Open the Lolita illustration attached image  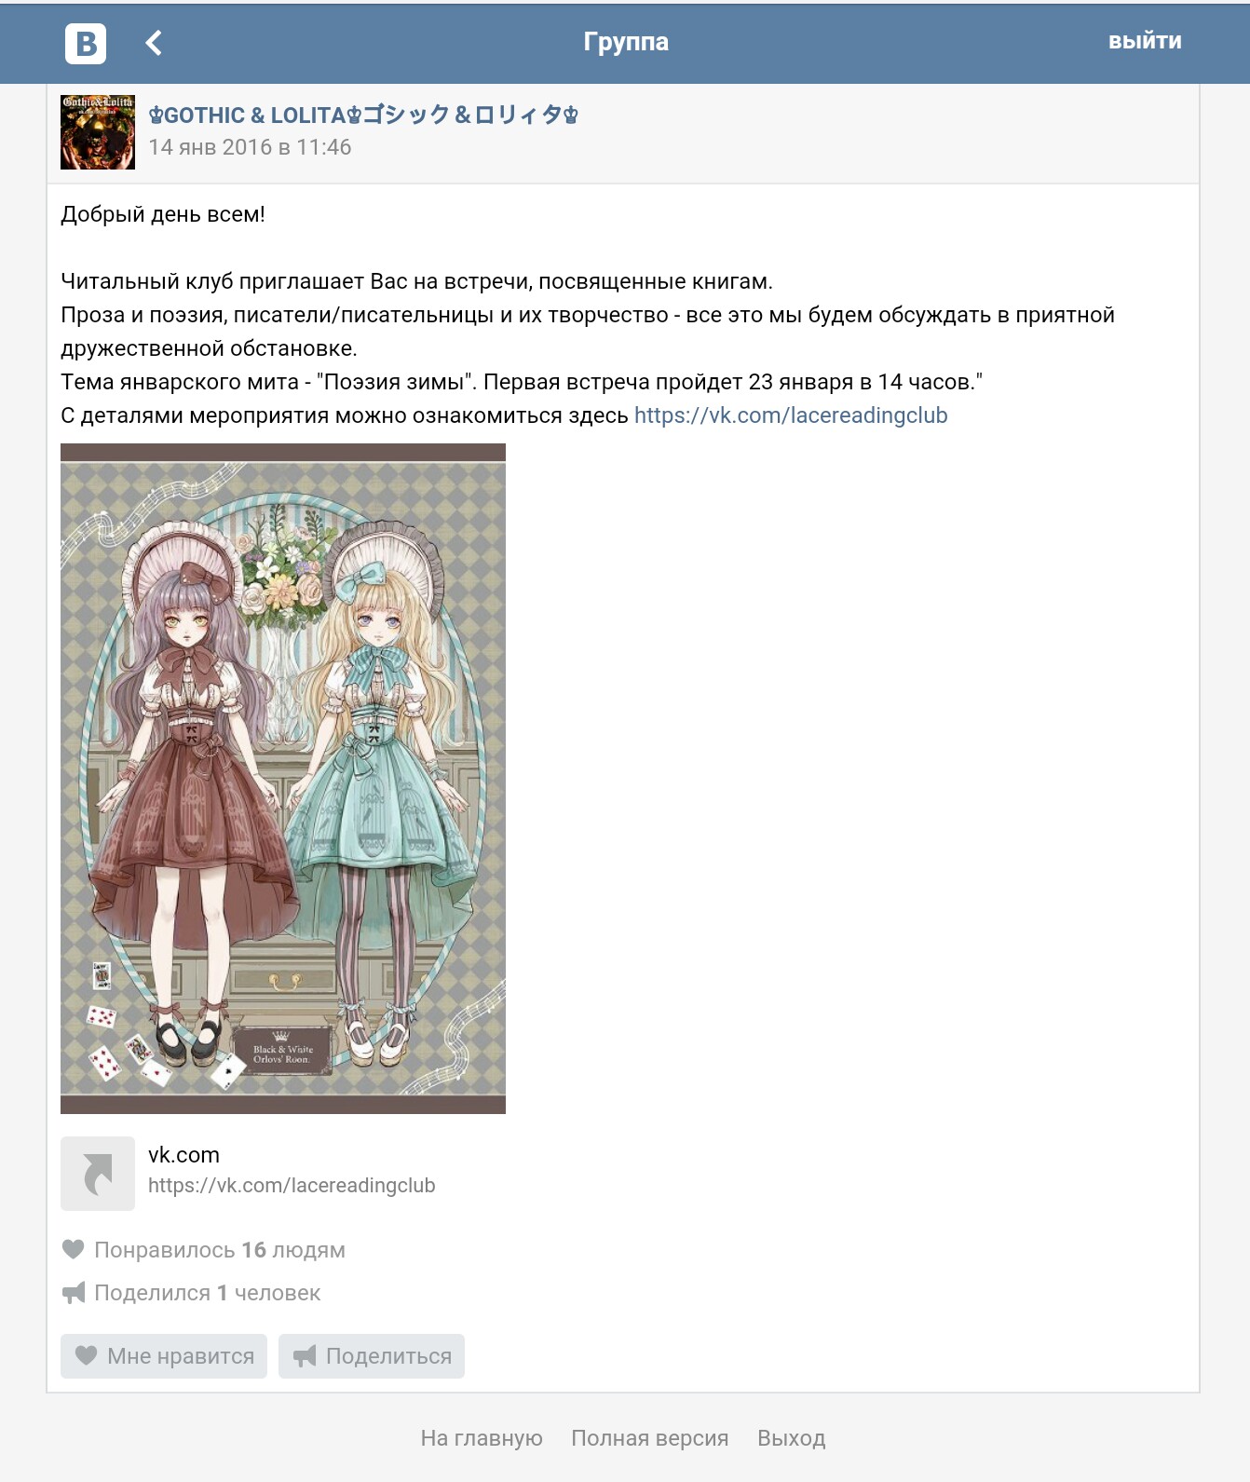[x=283, y=779]
